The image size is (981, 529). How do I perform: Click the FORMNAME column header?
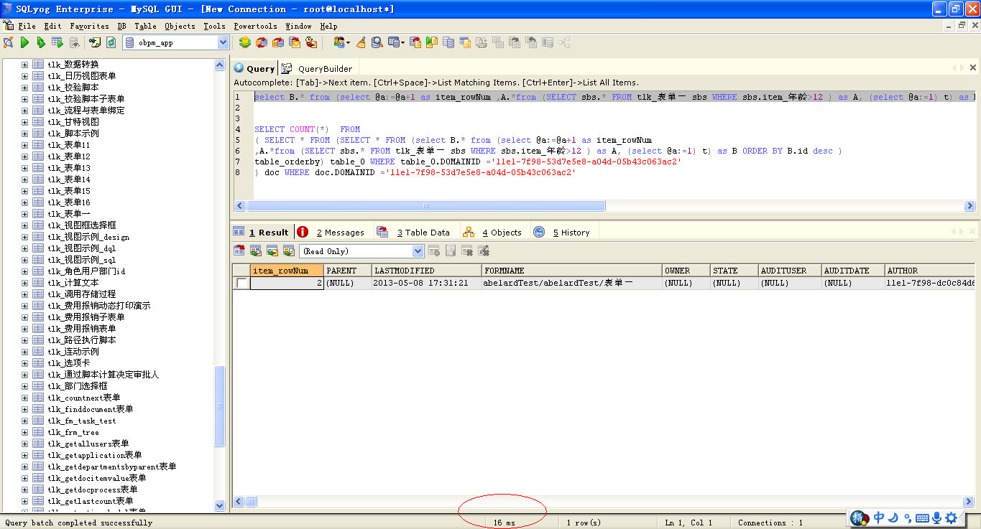(x=571, y=271)
